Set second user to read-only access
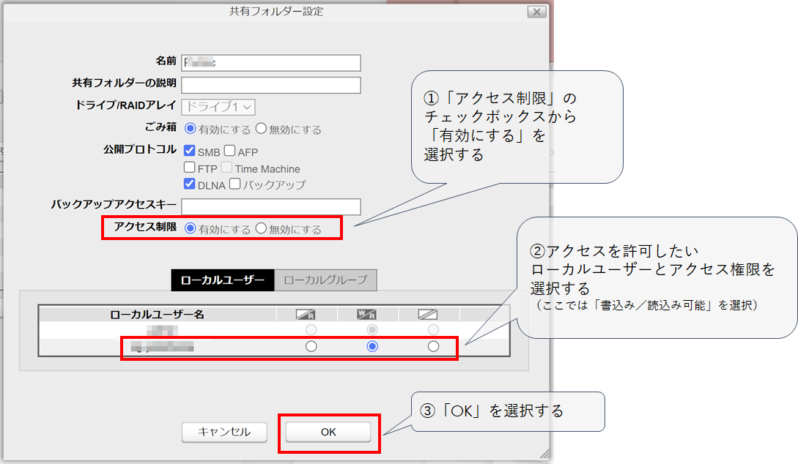 tap(311, 346)
